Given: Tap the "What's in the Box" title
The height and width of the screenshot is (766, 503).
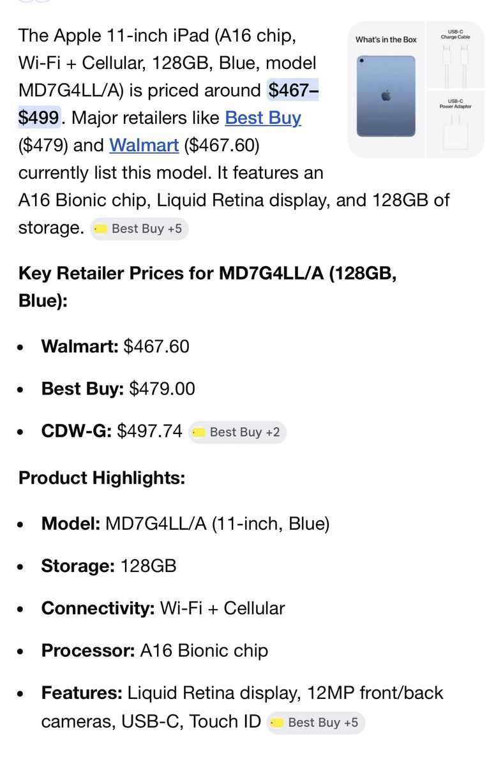Looking at the screenshot, I should pos(386,40).
